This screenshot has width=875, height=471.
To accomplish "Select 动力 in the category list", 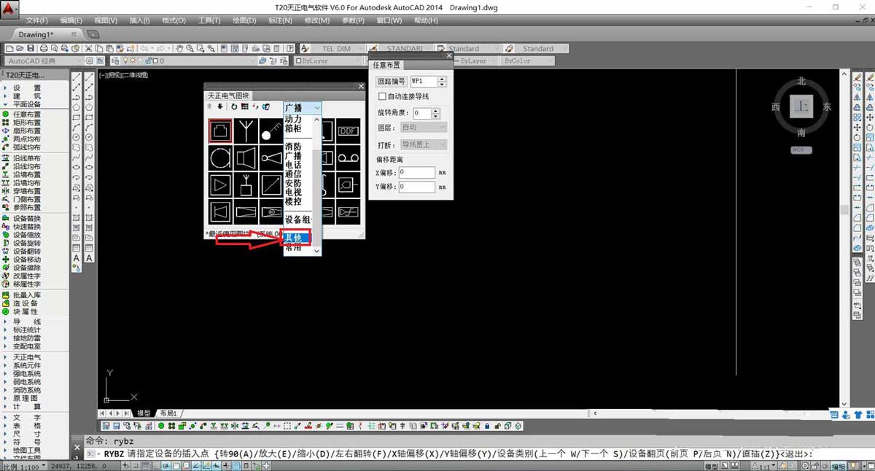I will pyautogui.click(x=293, y=119).
